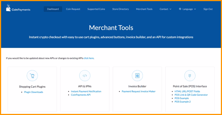Click the Sign Out button
The image size is (222, 115).
[208, 9]
